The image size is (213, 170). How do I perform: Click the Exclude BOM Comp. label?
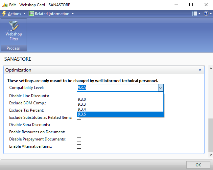tap(28, 103)
